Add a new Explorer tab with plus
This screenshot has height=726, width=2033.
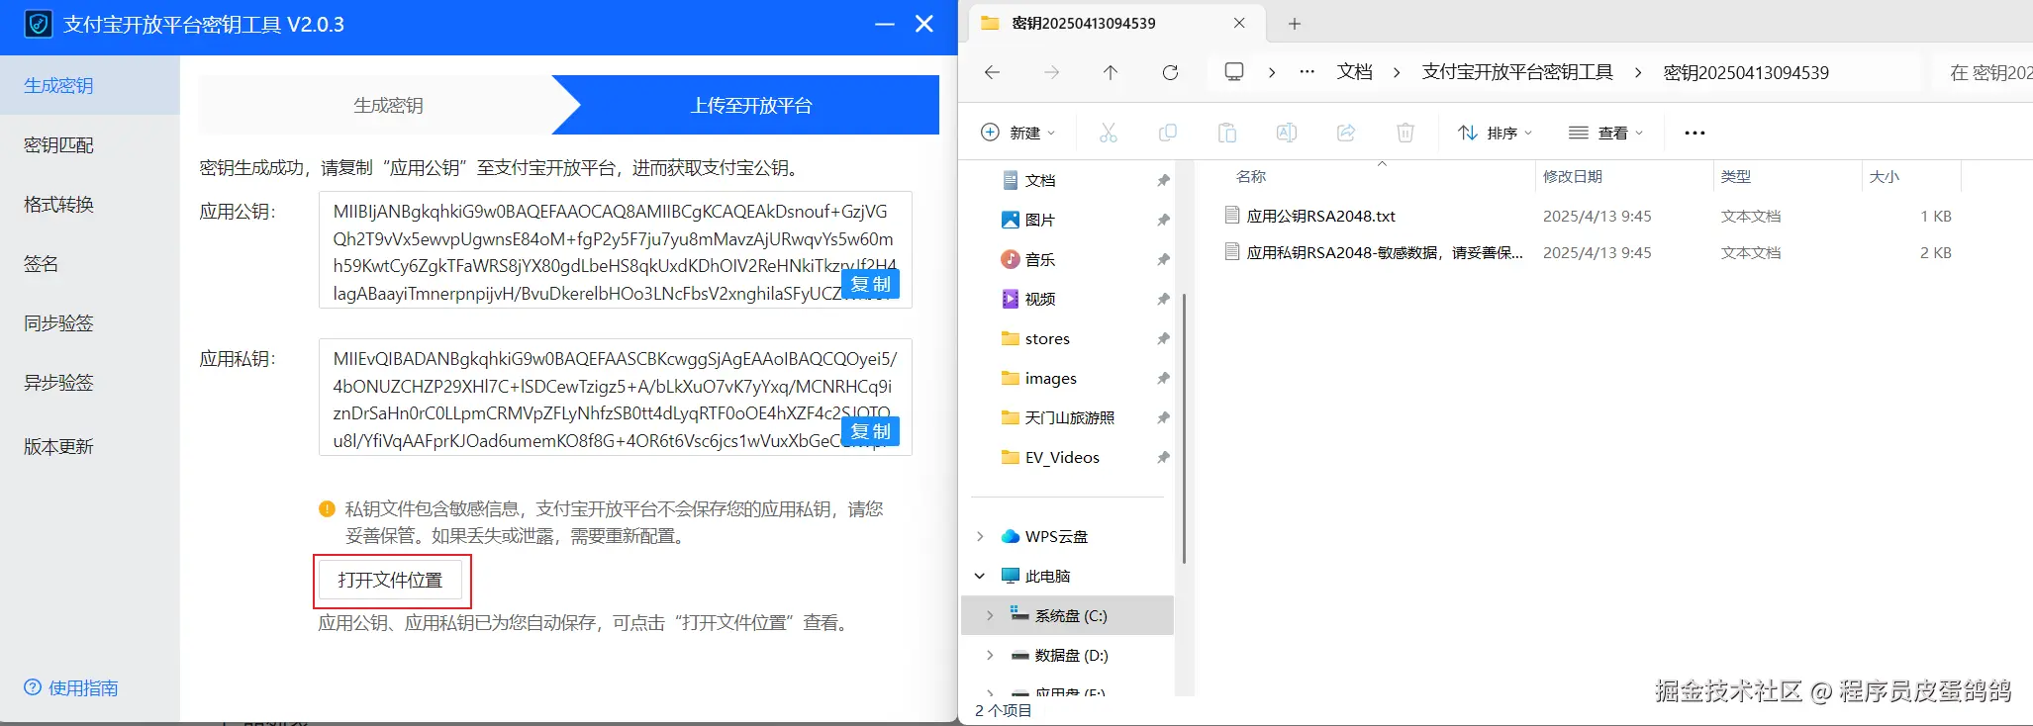[x=1295, y=24]
